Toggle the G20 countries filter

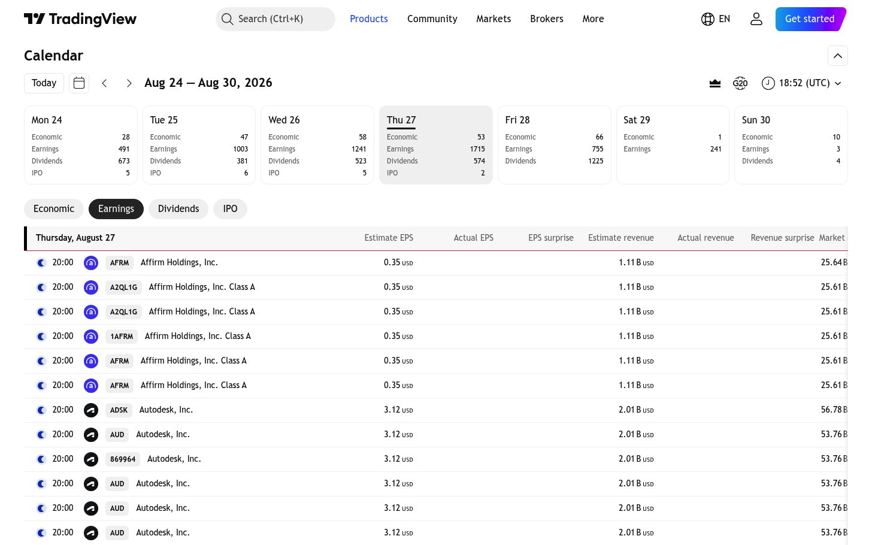740,83
